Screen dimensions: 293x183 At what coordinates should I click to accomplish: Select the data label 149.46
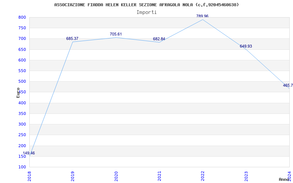(x=29, y=153)
